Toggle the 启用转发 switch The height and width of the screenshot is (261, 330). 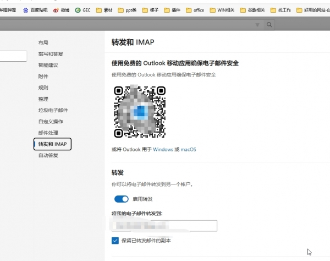click(122, 199)
